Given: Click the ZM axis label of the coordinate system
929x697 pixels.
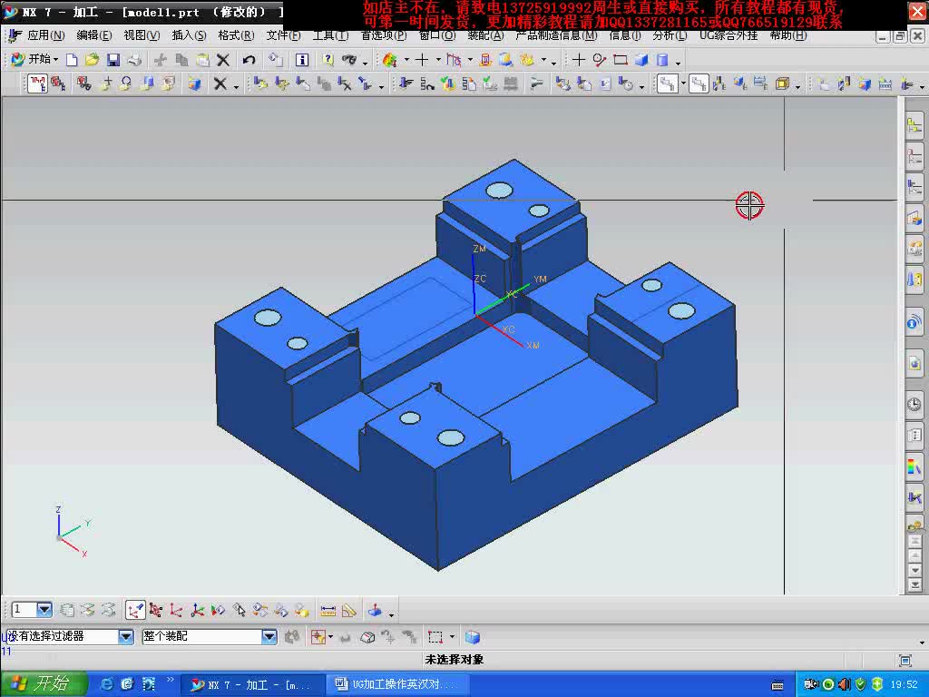Looking at the screenshot, I should pos(479,249).
